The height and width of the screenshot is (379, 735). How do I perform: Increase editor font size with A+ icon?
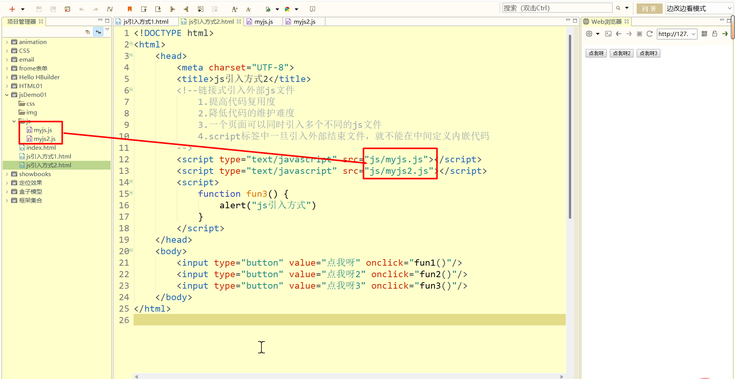pyautogui.click(x=235, y=9)
